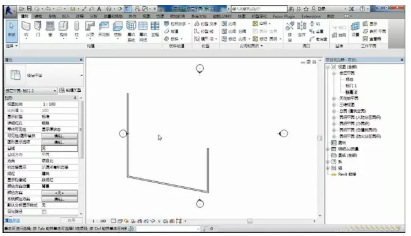Open the Annotate (注释) ribbon tab
The width and height of the screenshot is (411, 236).
coord(79,16)
